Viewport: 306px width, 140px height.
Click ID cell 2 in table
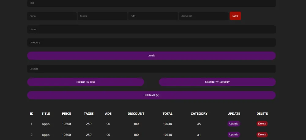[x=32, y=135]
